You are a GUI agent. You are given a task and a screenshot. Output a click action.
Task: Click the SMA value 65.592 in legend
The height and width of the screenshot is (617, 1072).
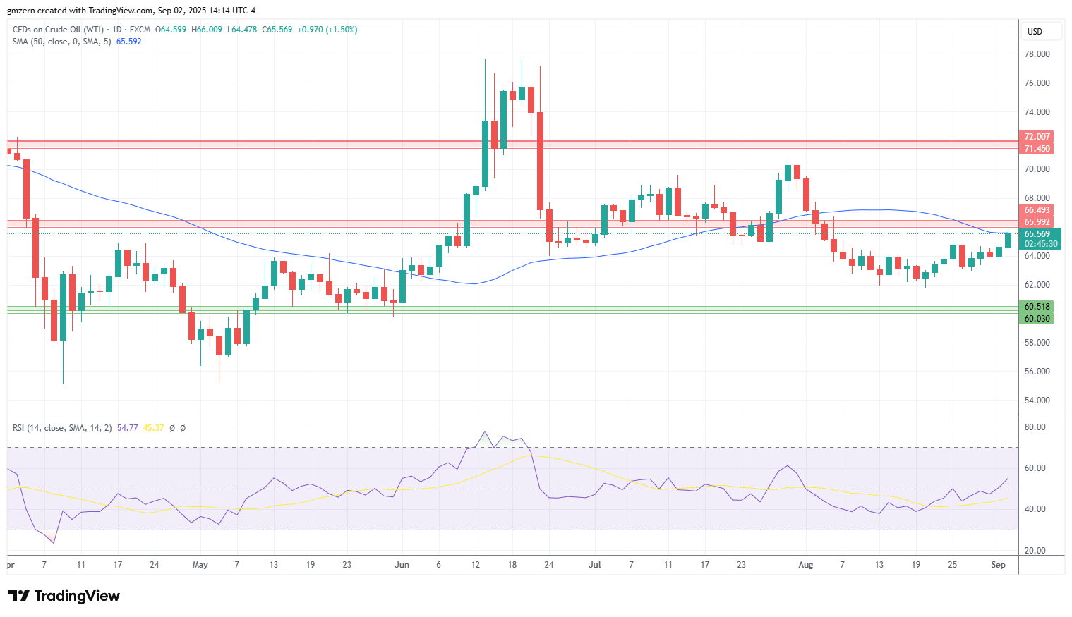(x=129, y=42)
